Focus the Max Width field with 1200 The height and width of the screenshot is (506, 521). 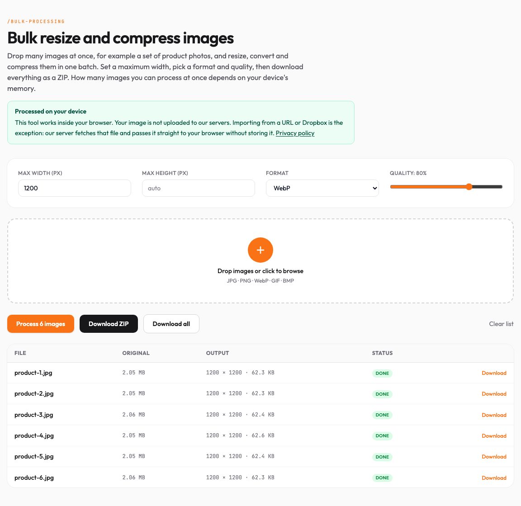pyautogui.click(x=75, y=188)
